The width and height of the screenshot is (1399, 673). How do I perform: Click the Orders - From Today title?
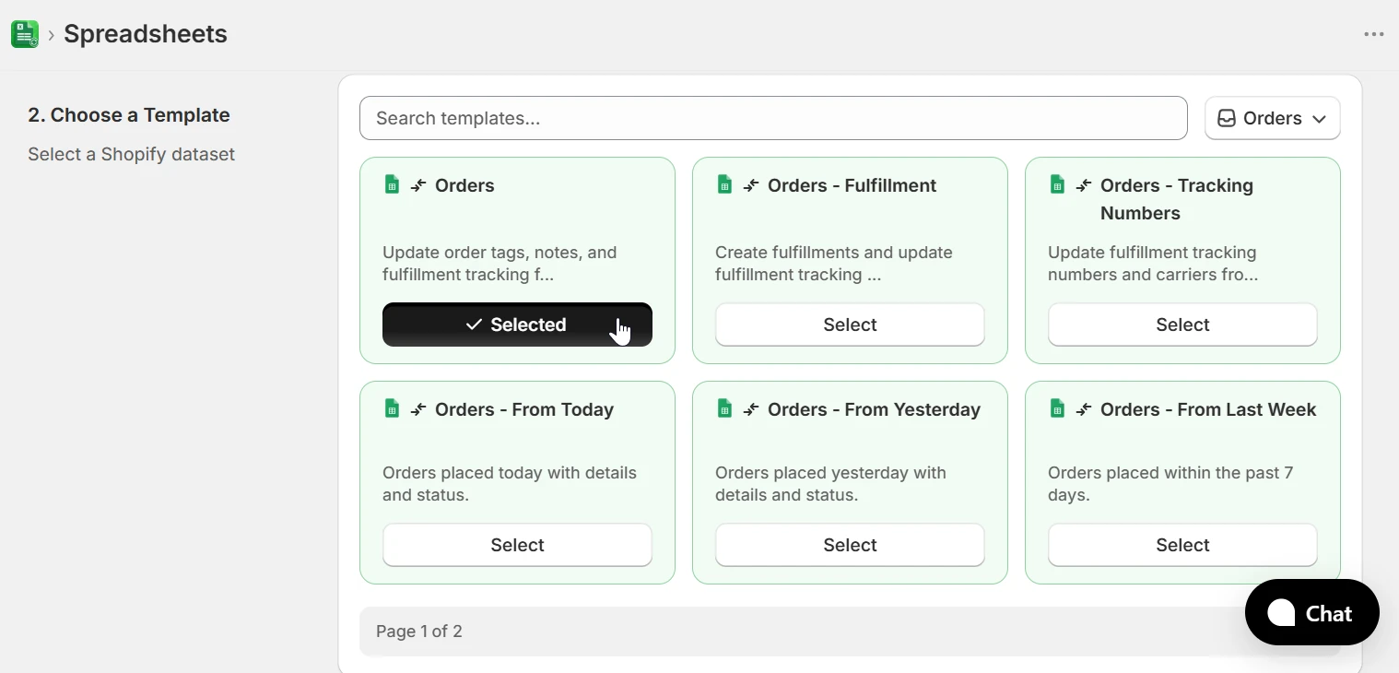pos(524,409)
